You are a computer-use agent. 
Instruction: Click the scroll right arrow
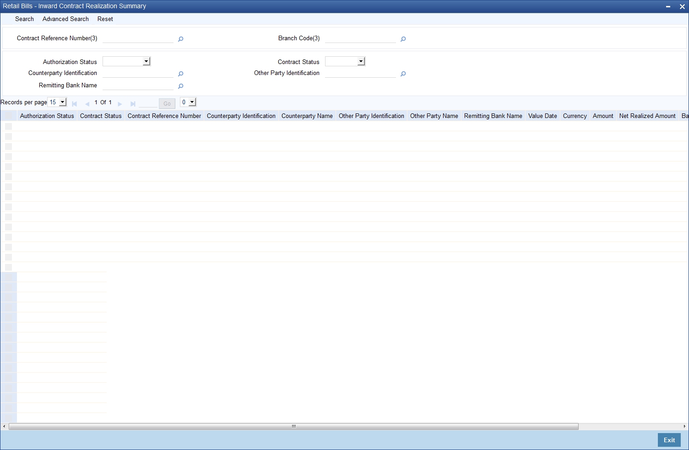685,426
